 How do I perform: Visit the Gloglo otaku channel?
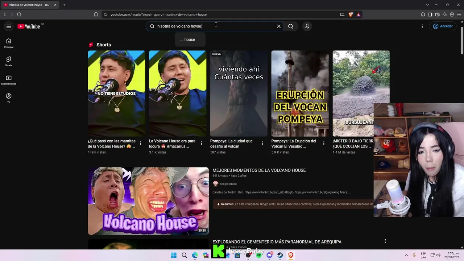[x=228, y=184]
